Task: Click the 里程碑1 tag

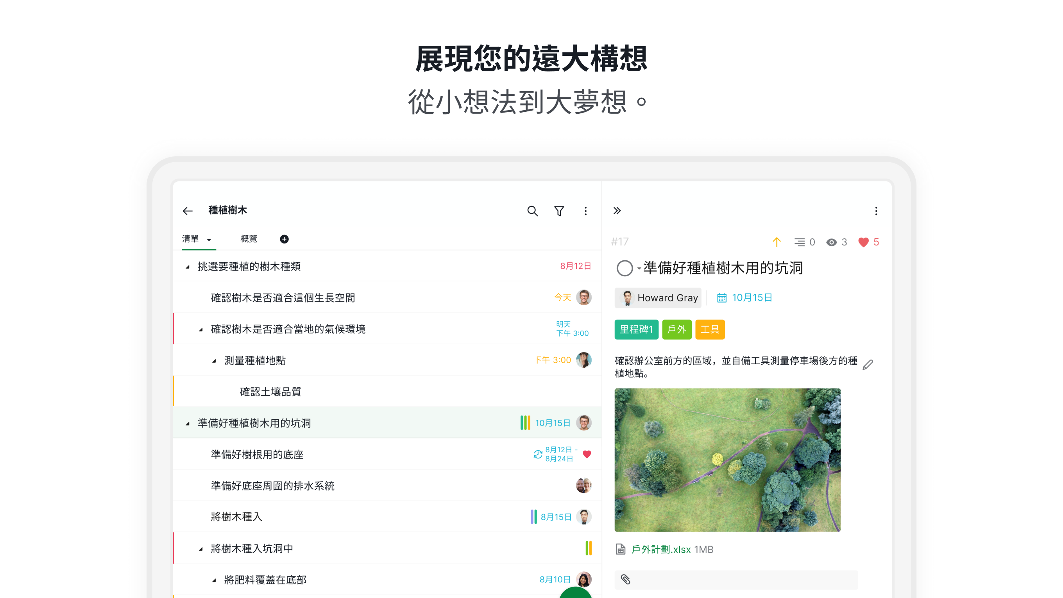Action: pos(636,329)
